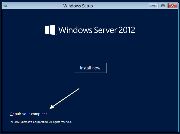
Task: Click the word Windows in the heading
Action: pyautogui.click(x=73, y=30)
